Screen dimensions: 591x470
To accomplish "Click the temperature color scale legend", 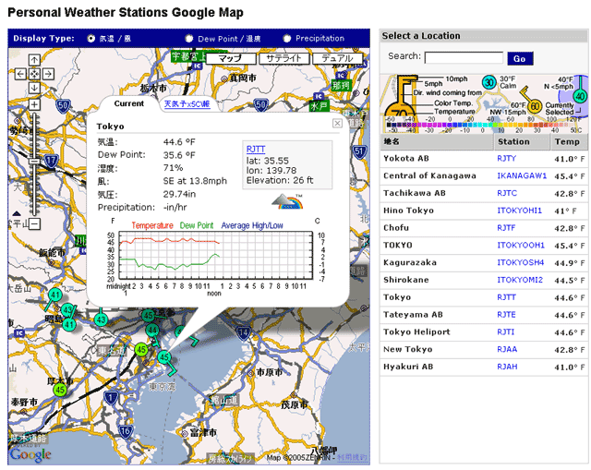I will (x=484, y=125).
